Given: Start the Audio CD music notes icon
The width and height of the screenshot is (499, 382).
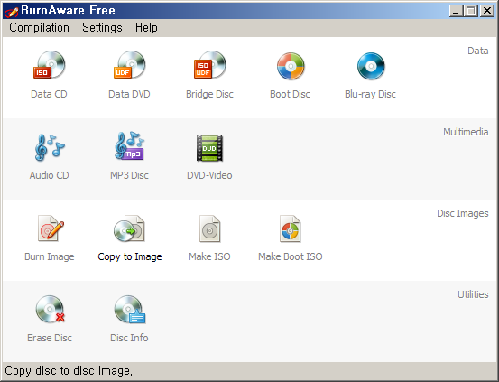Looking at the screenshot, I should (50, 147).
